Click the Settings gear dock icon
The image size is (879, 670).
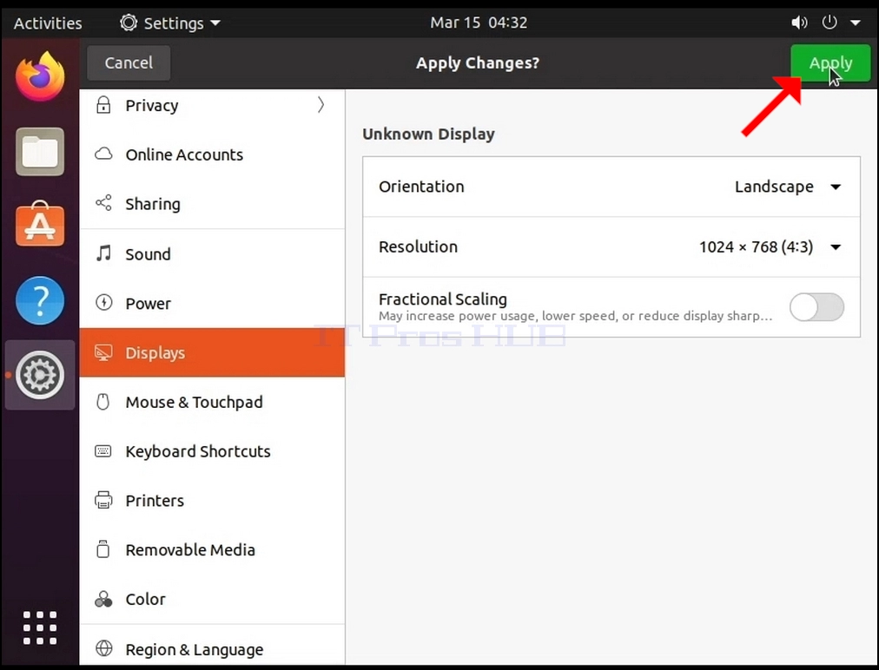click(x=40, y=375)
